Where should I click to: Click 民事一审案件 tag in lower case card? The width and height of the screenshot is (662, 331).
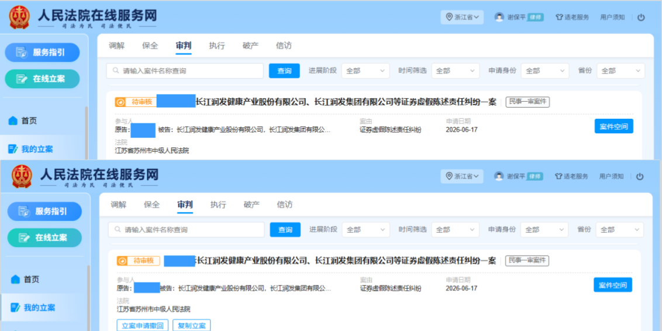tap(527, 261)
